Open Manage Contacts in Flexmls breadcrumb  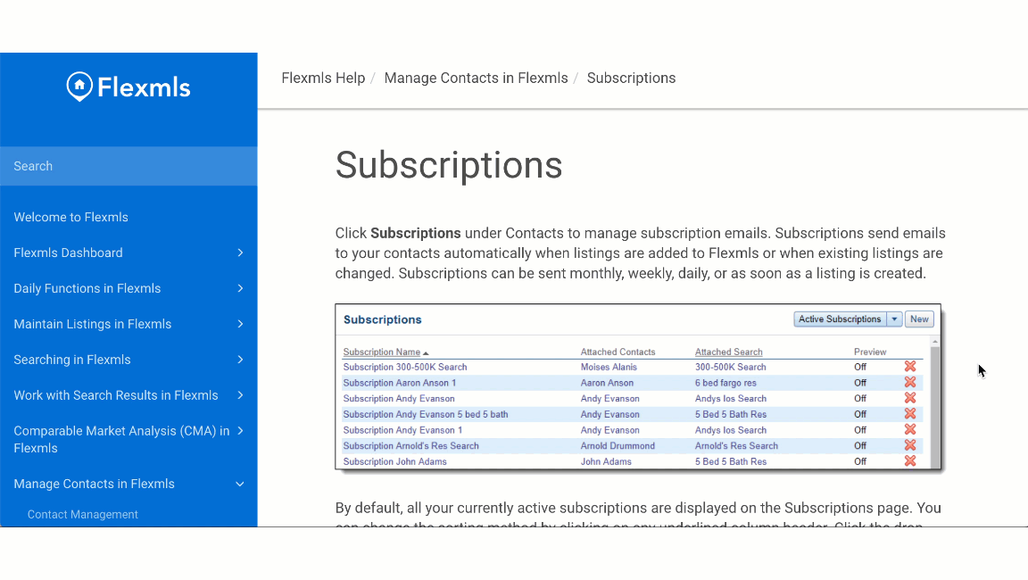[x=476, y=79]
